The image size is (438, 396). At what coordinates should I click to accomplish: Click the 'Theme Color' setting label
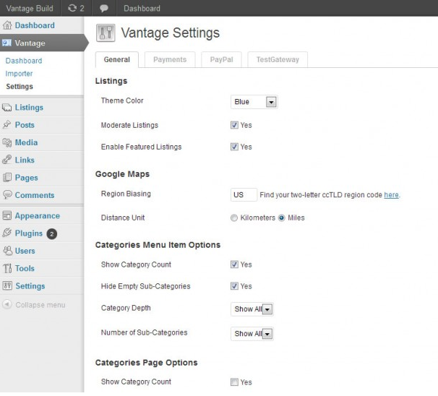122,100
